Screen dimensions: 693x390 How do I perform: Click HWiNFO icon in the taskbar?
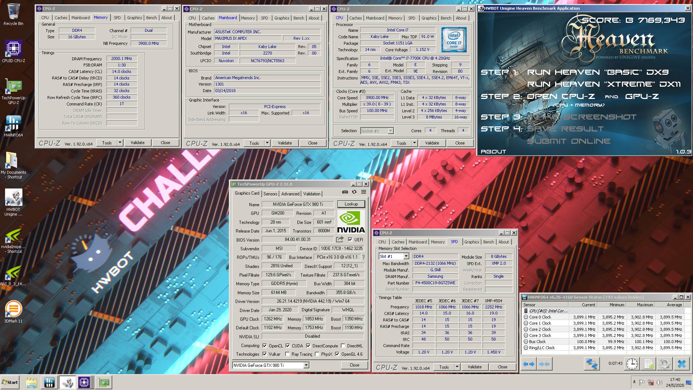click(x=49, y=382)
